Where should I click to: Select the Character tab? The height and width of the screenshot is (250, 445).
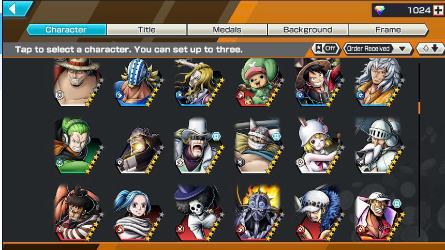click(66, 29)
